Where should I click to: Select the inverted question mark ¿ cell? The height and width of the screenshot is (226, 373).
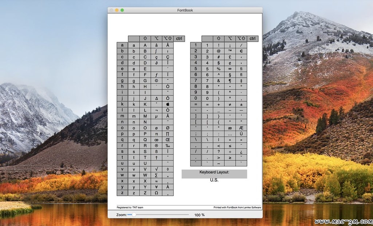242,152
